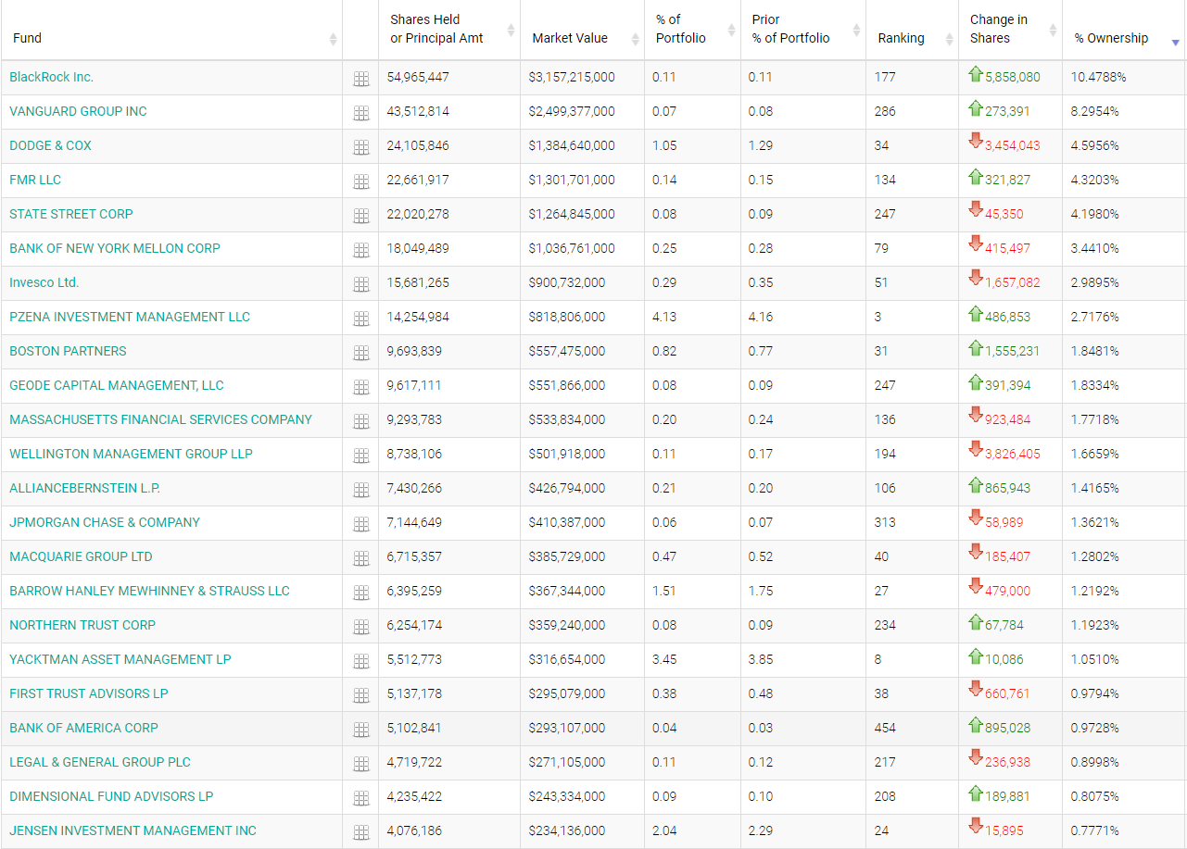Click BOSTON PARTNERS grid icon

pyautogui.click(x=361, y=353)
